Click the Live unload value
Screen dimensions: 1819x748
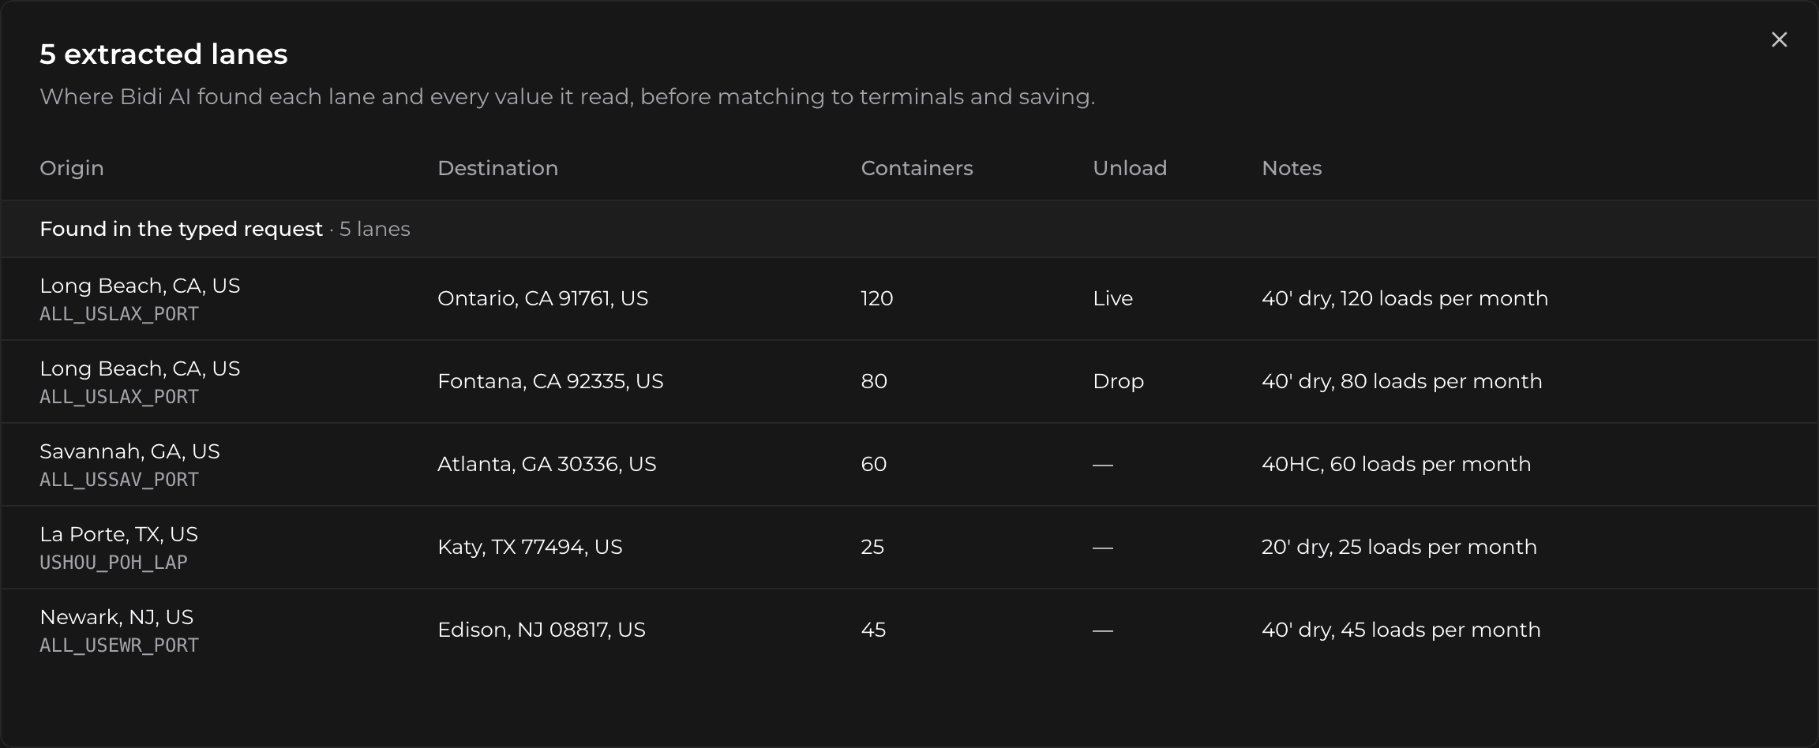(1112, 298)
